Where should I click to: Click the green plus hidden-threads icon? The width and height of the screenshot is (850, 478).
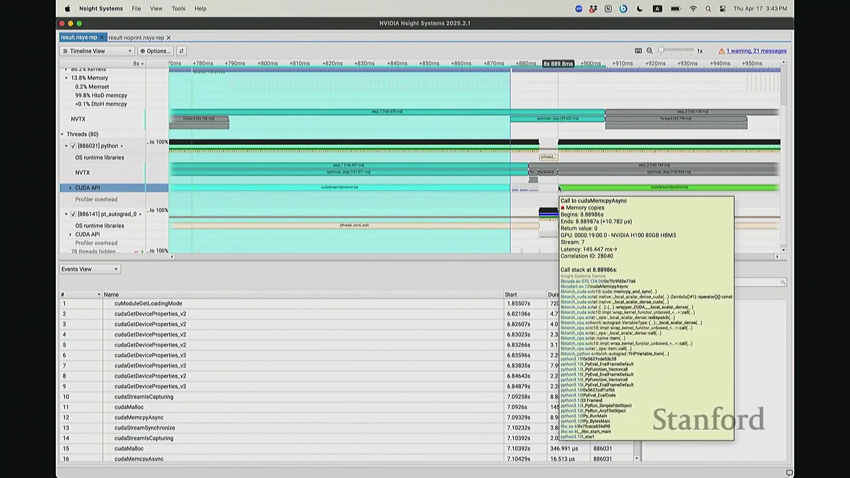(x=142, y=251)
